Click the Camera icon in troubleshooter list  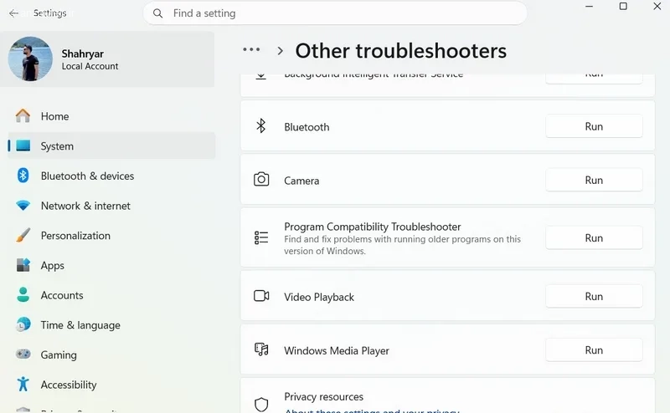pyautogui.click(x=261, y=179)
